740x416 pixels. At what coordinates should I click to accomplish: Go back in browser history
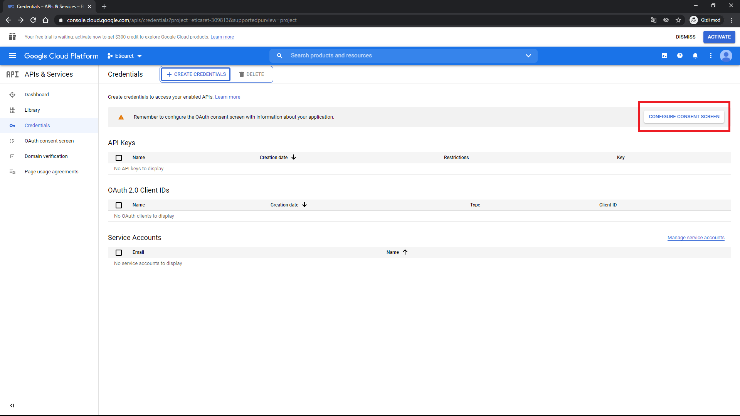pyautogui.click(x=8, y=20)
